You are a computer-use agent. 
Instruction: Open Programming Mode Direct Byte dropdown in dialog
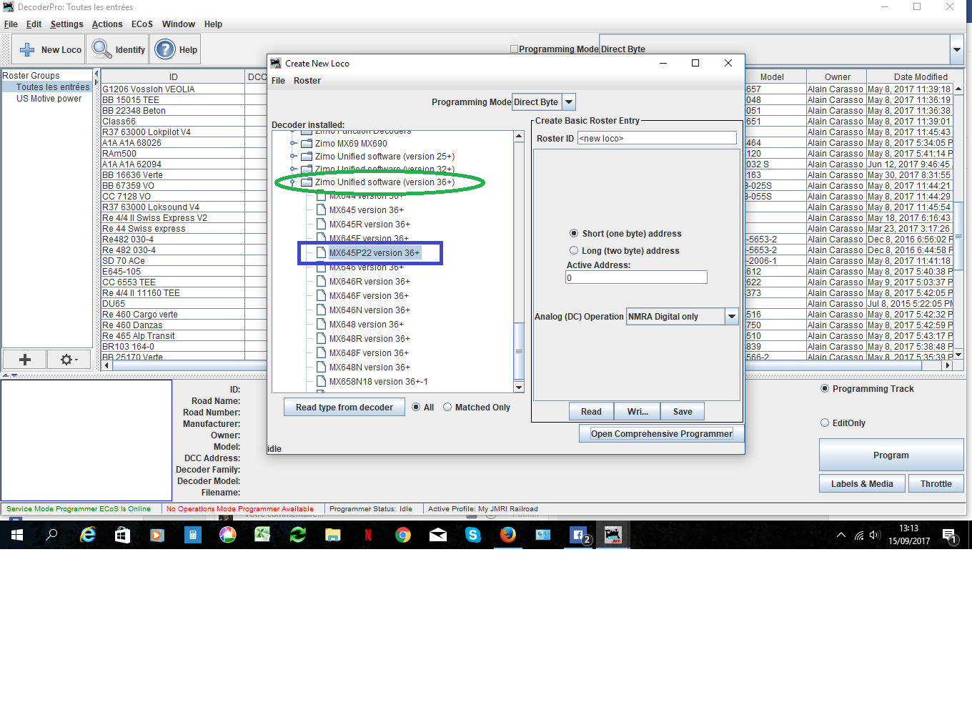569,102
